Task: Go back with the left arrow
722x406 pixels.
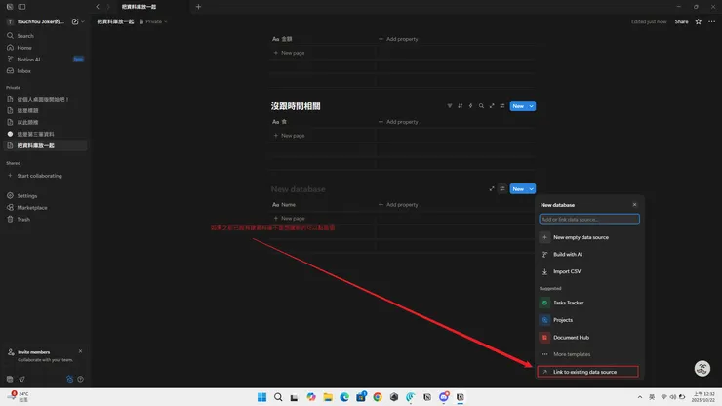Action: coord(98,7)
